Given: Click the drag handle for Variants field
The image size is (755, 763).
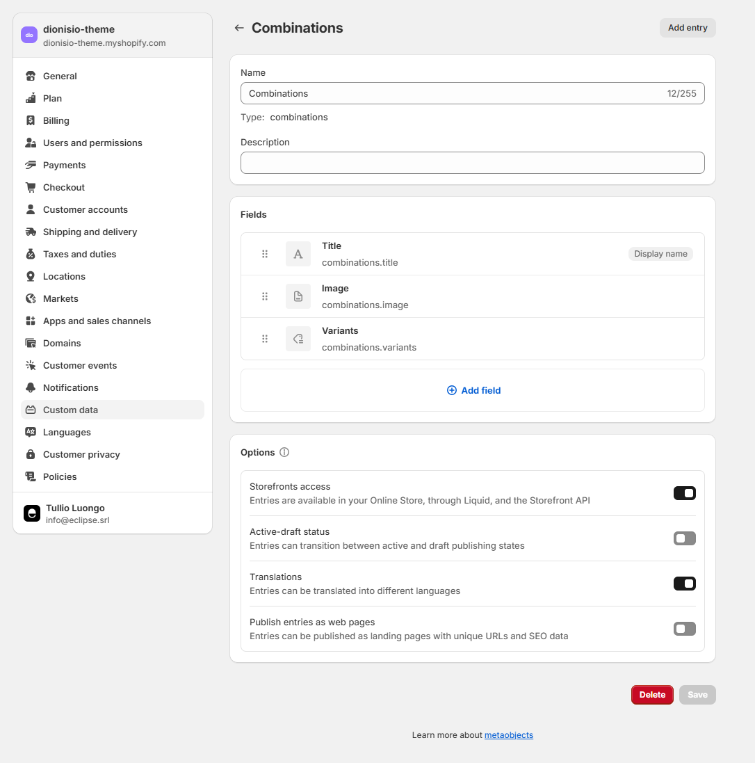Looking at the screenshot, I should click(x=265, y=339).
